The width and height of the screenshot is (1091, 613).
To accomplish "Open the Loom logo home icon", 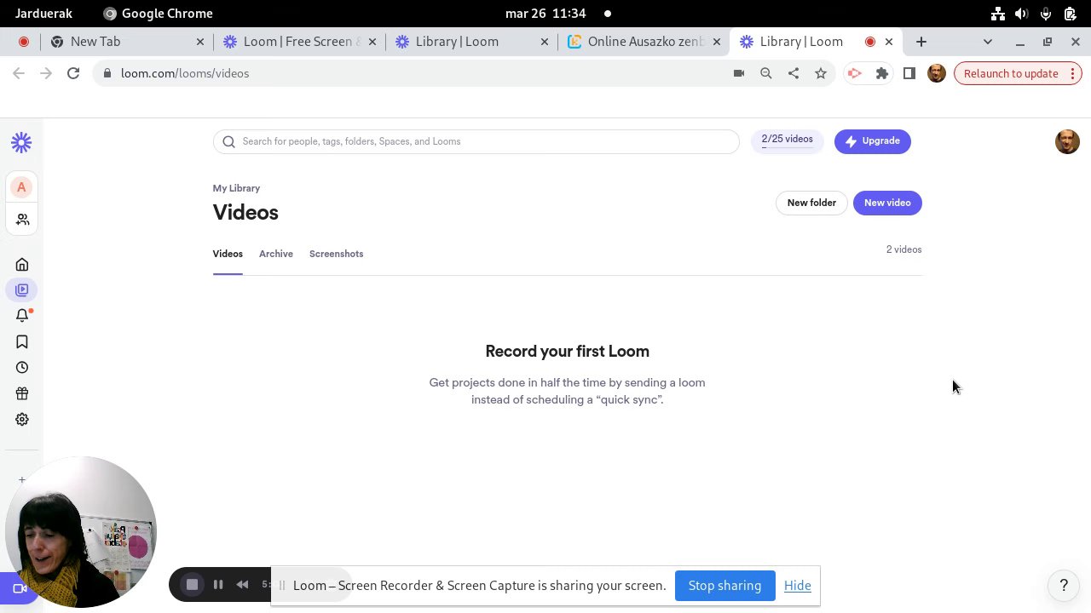I will click(x=21, y=142).
